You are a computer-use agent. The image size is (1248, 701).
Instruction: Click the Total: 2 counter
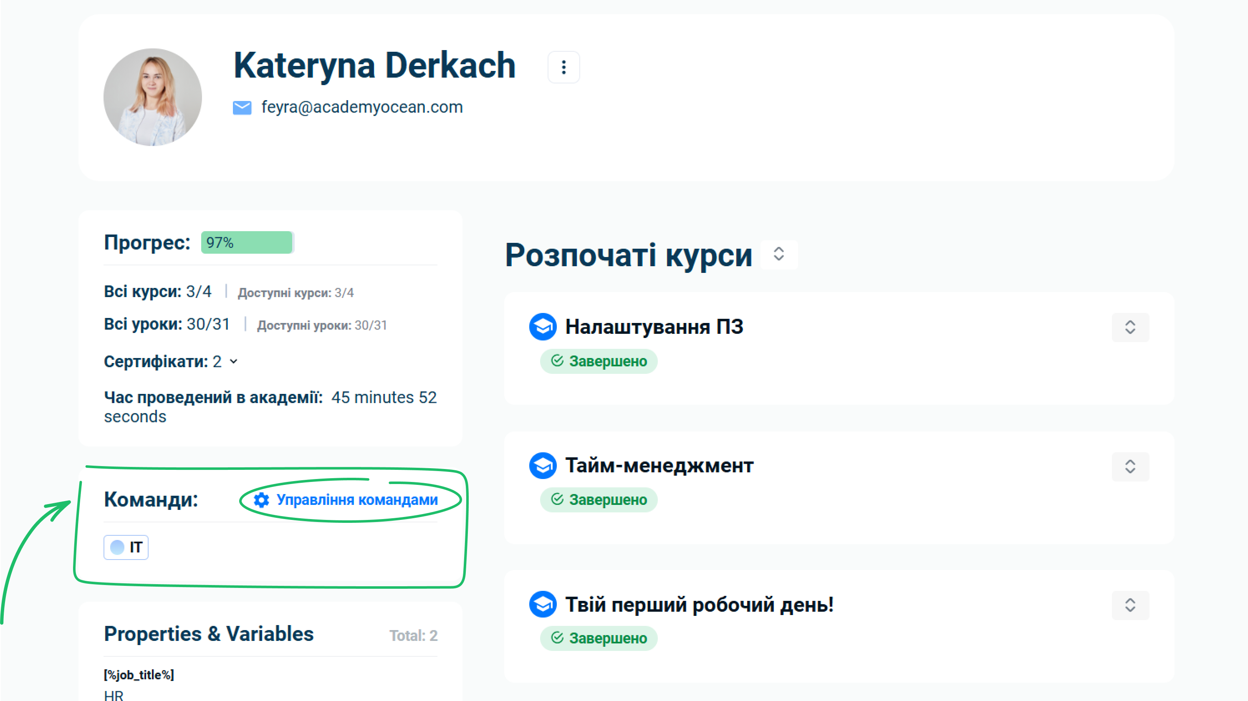[413, 635]
